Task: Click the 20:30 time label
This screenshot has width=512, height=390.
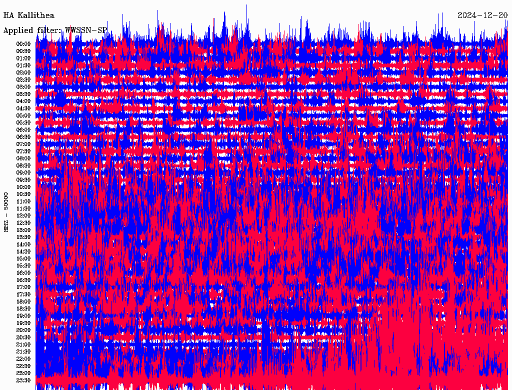Action: coord(23,337)
